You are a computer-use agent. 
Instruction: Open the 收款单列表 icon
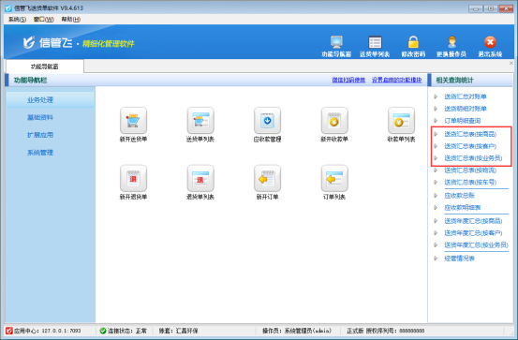point(401,121)
